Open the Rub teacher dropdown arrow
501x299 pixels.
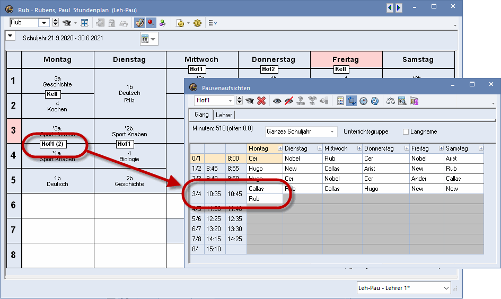pos(44,23)
